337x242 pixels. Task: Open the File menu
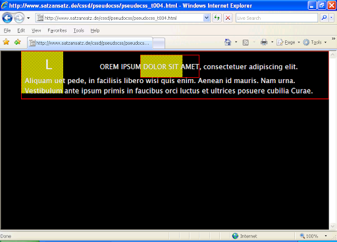(7, 30)
